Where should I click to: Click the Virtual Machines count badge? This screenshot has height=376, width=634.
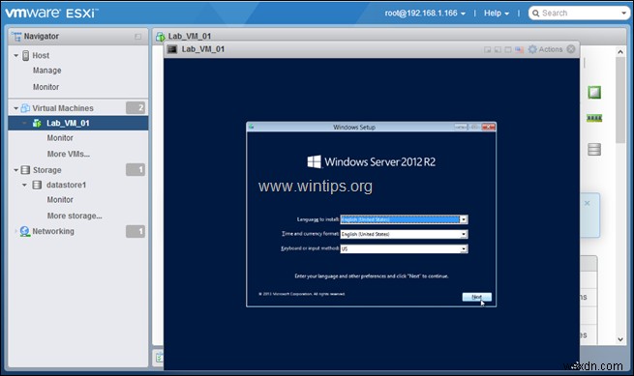[x=136, y=108]
